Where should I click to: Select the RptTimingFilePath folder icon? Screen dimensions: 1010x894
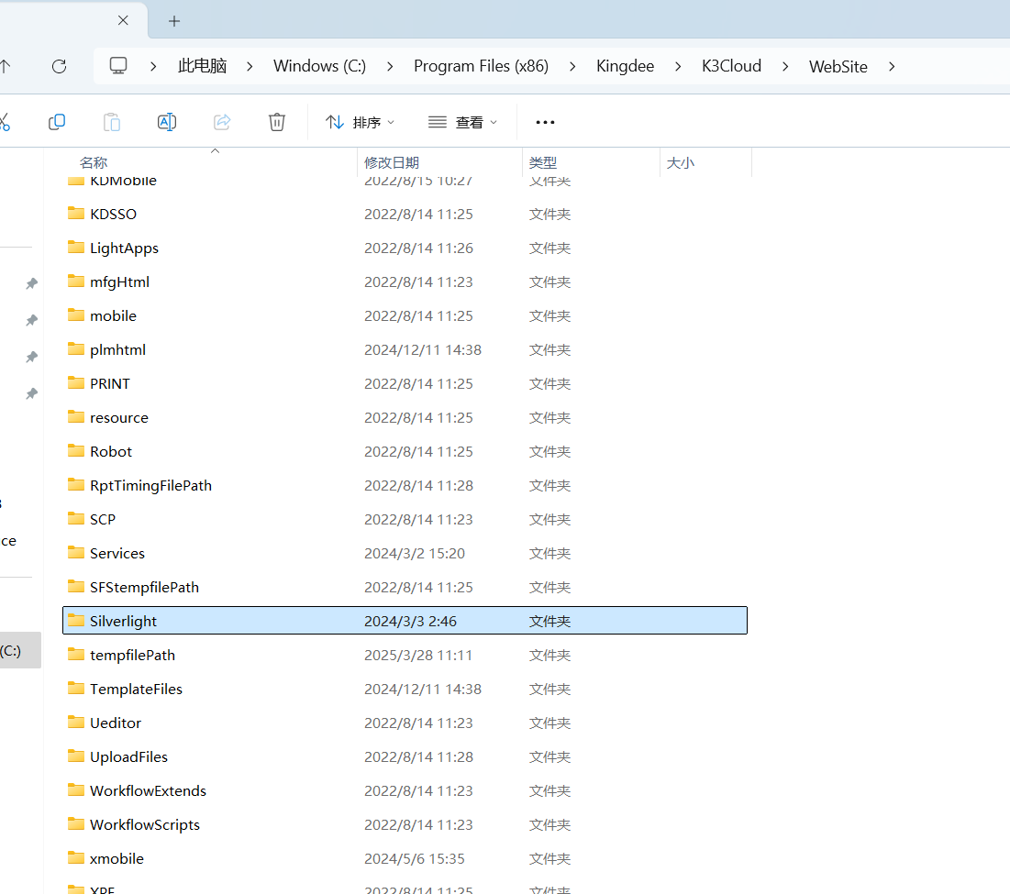[76, 485]
